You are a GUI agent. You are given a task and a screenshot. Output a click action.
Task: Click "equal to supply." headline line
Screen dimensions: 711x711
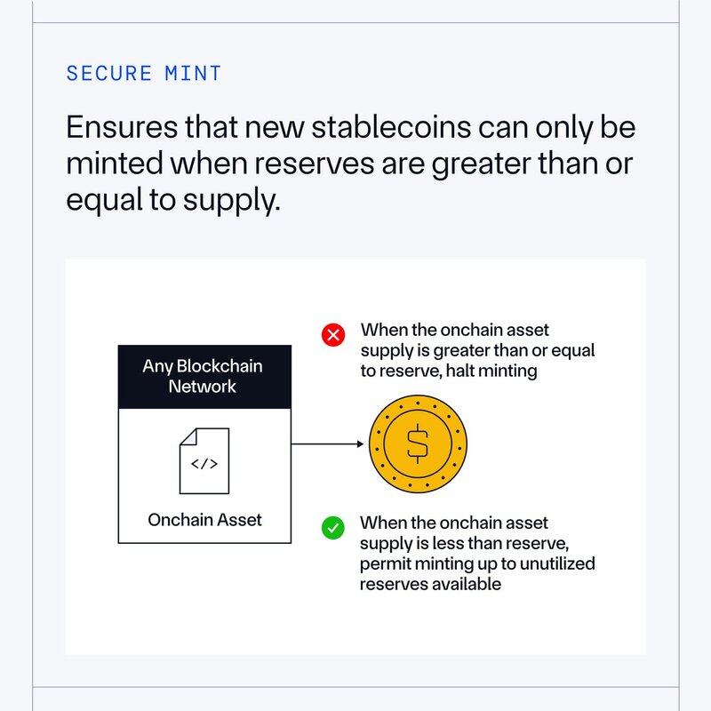point(173,201)
